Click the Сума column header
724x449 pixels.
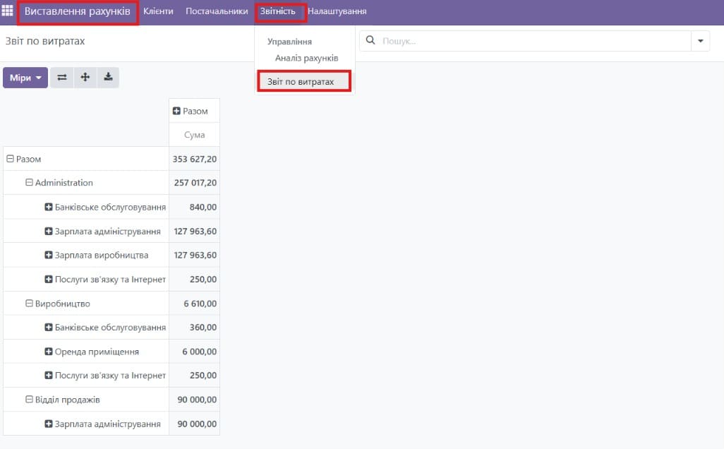194,135
